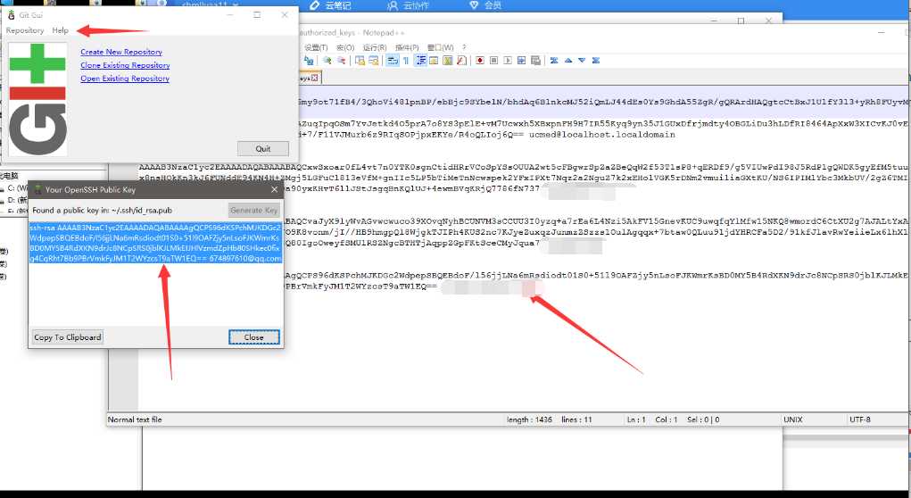Click the blue down-triangle toolbar icon
Screen dimensions: 911x498
click(582, 61)
